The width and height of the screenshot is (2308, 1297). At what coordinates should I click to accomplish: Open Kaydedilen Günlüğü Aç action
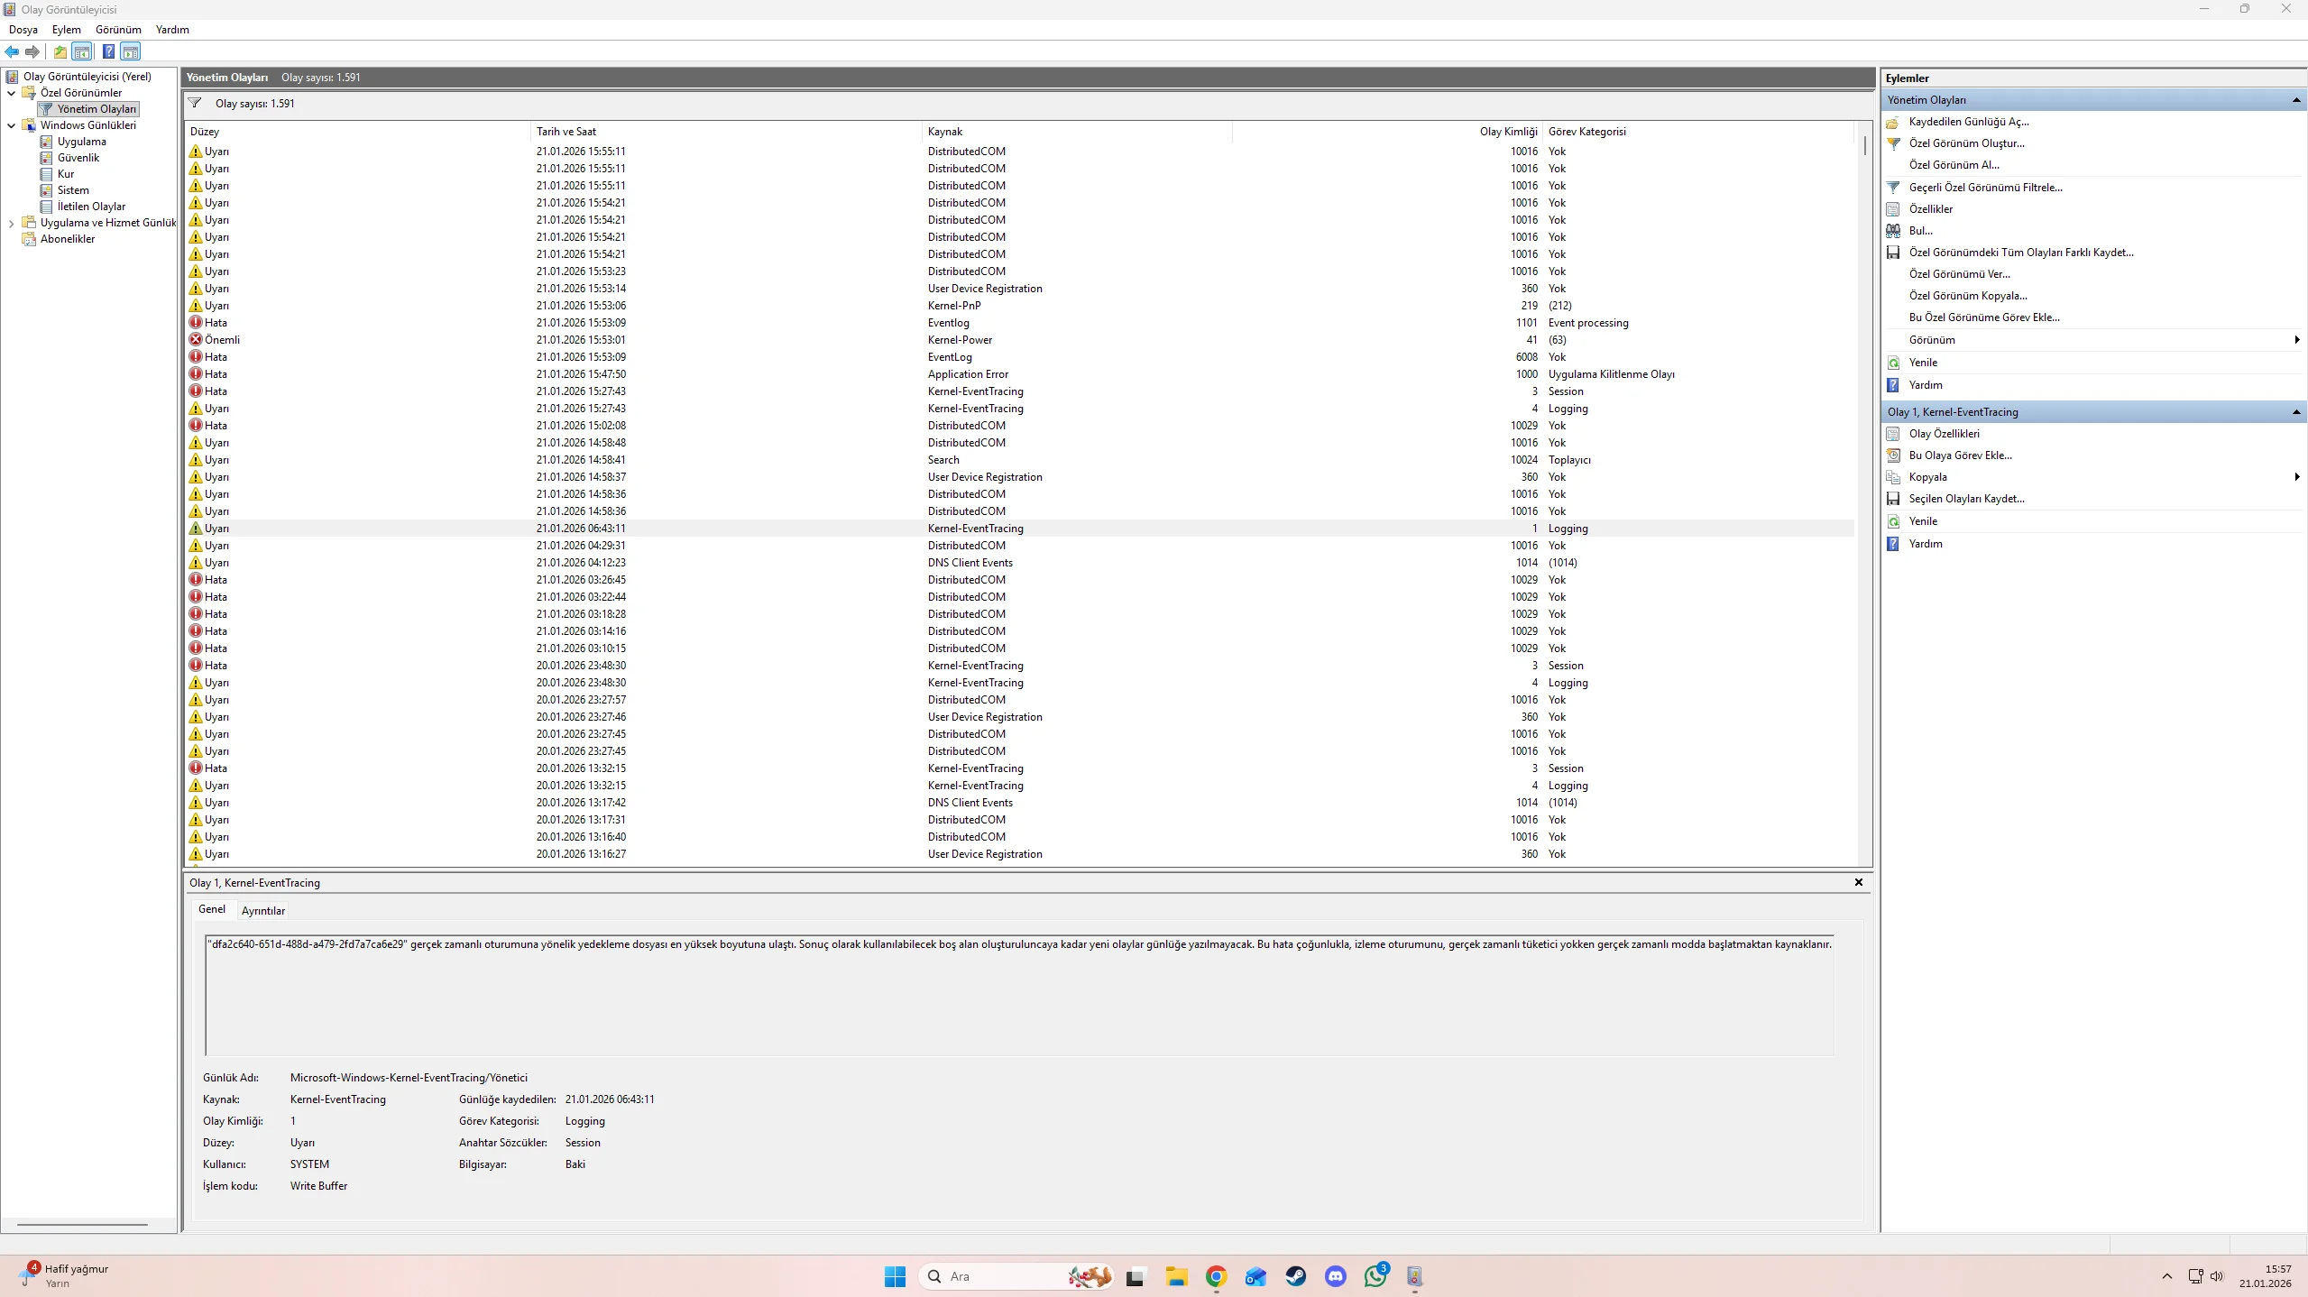coord(1968,122)
